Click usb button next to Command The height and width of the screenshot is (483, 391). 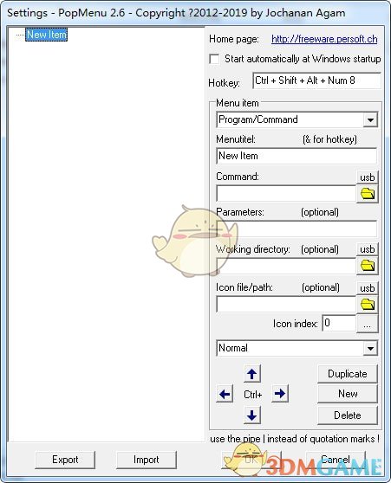coord(368,177)
